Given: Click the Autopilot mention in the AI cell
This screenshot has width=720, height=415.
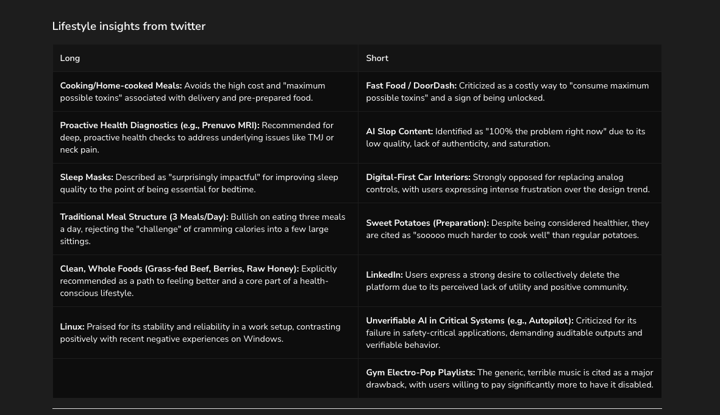Looking at the screenshot, I should point(546,320).
